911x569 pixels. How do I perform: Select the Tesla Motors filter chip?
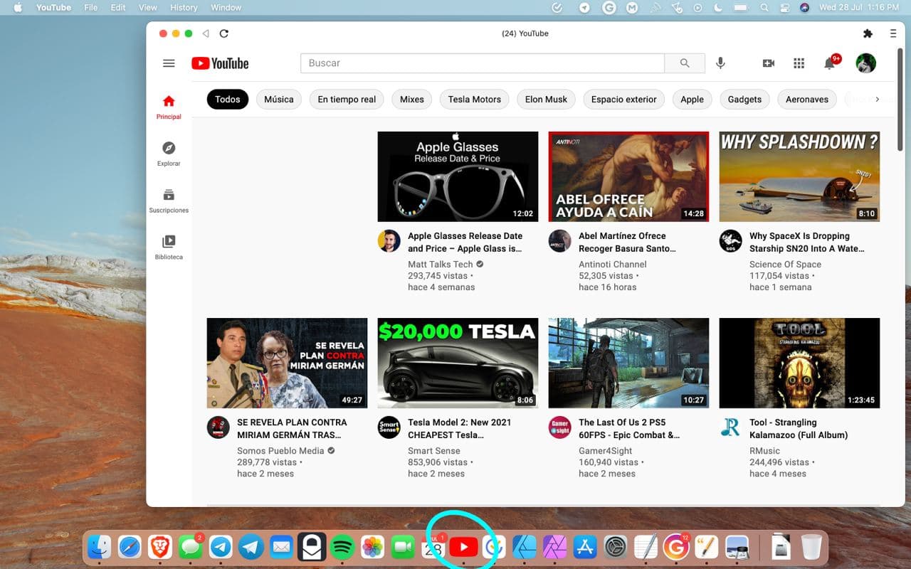pos(474,100)
